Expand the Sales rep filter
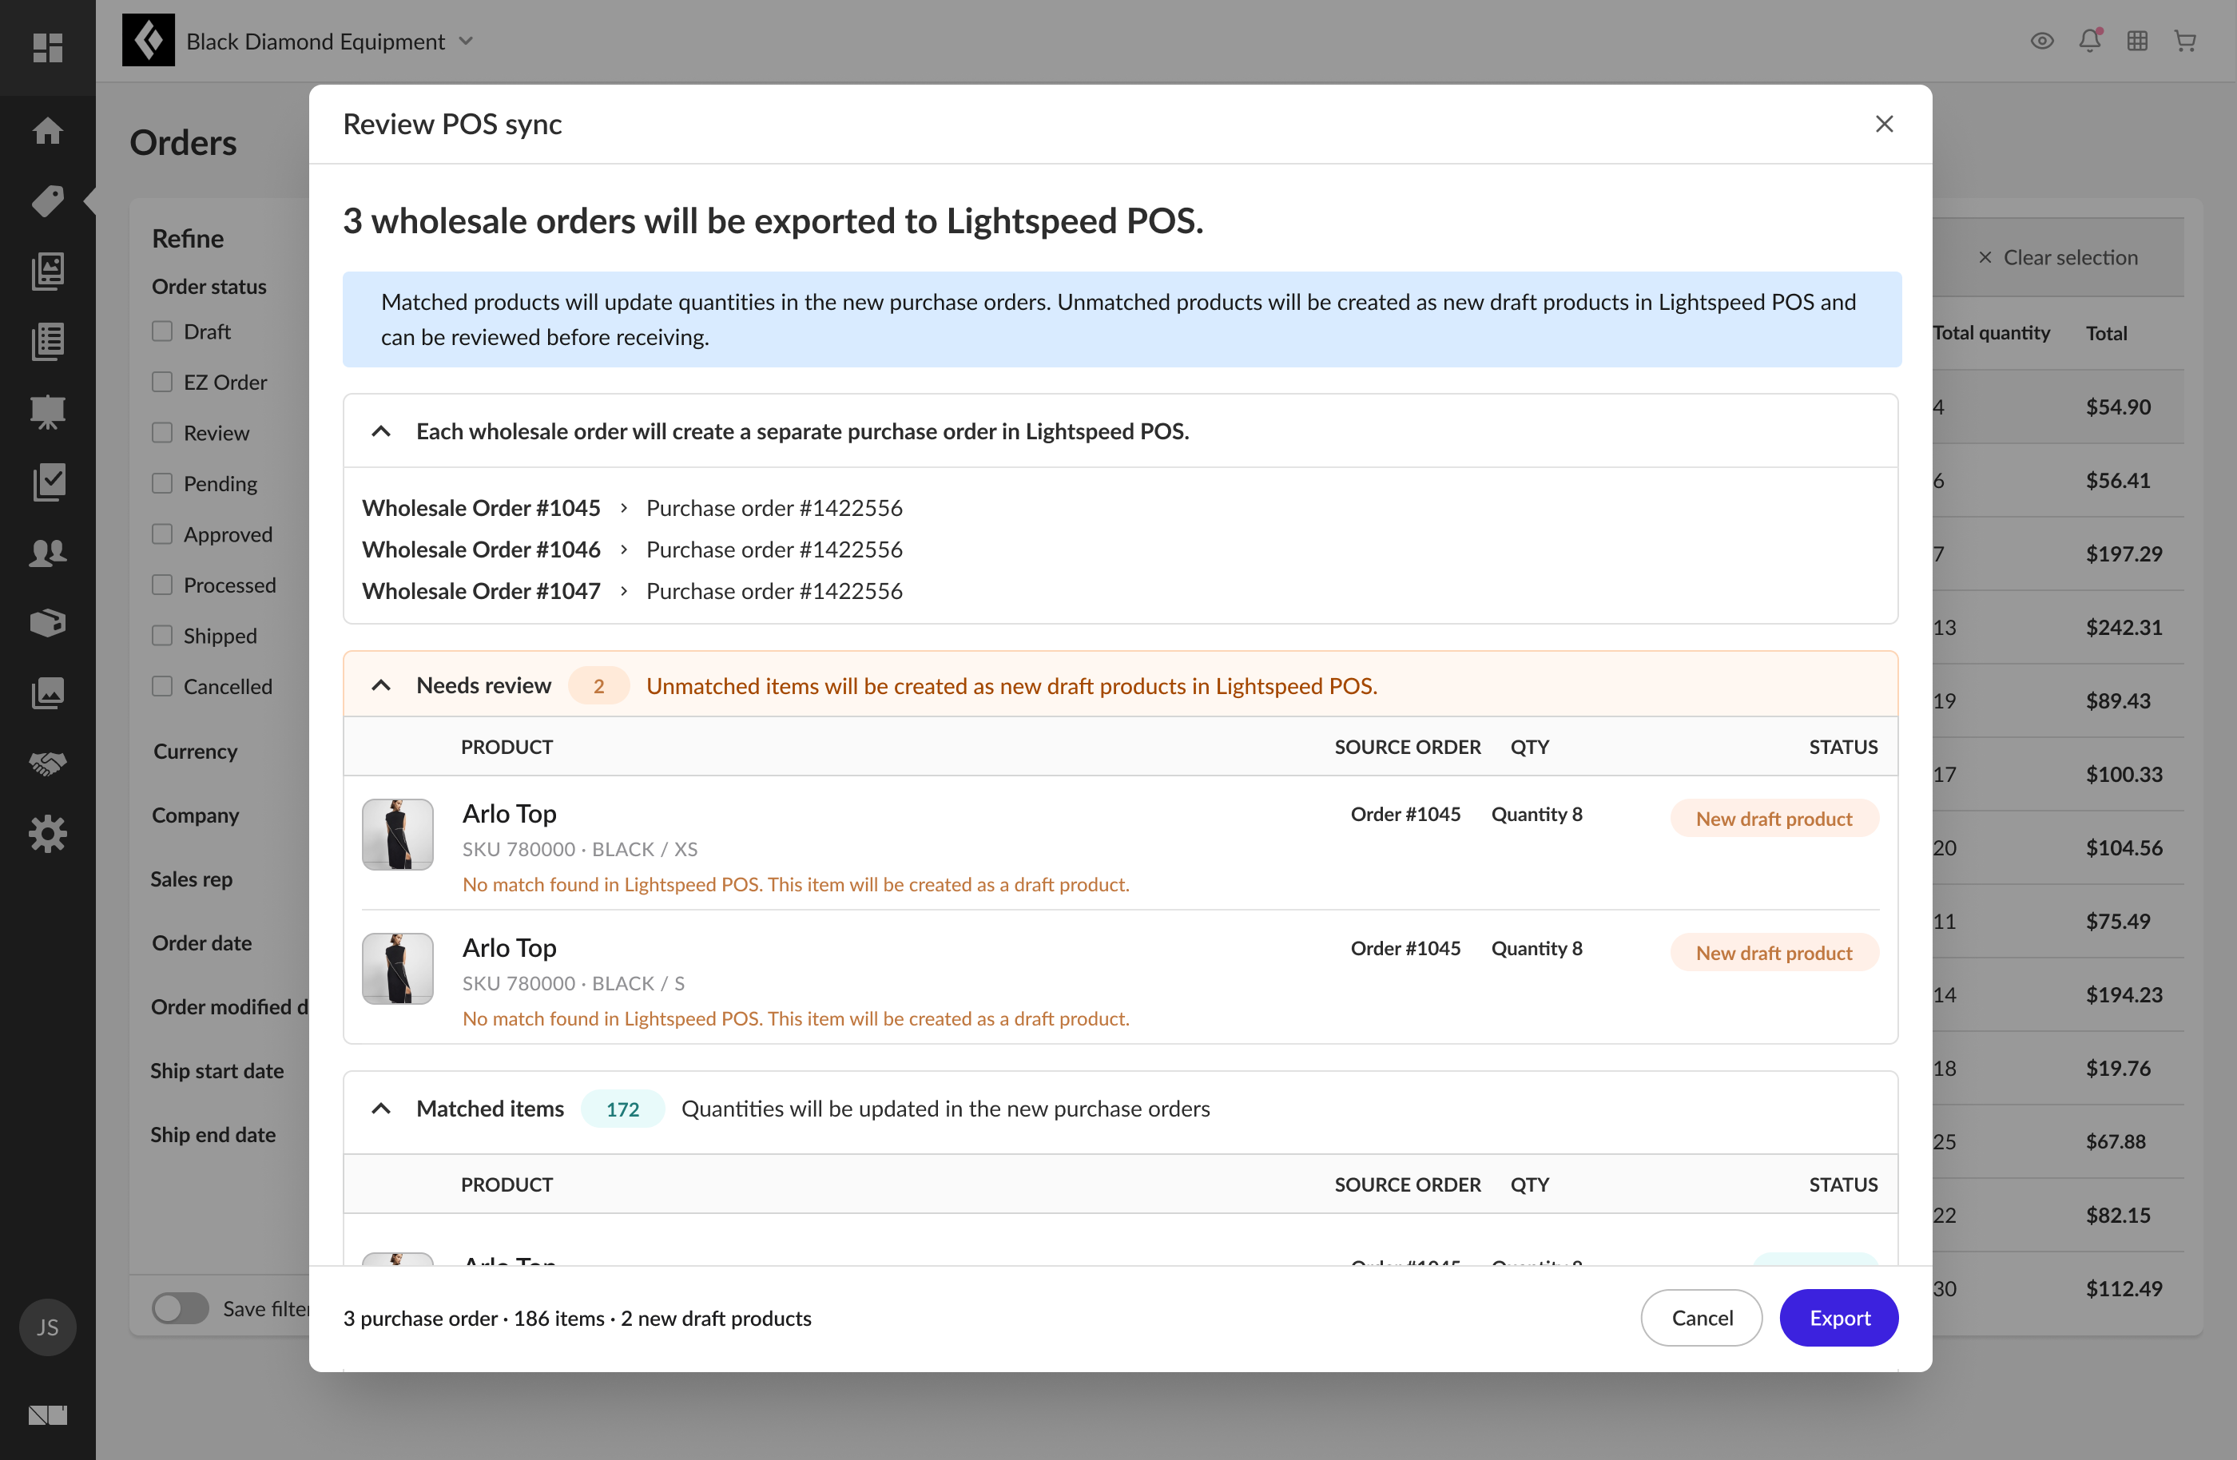 click(192, 879)
